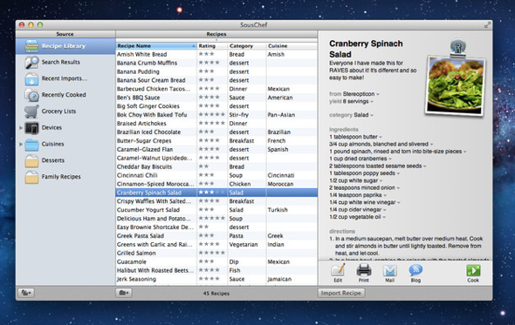Click the Cranberry Spinach Salad photo
Image resolution: width=515 pixels, height=325 pixels.
(x=456, y=86)
